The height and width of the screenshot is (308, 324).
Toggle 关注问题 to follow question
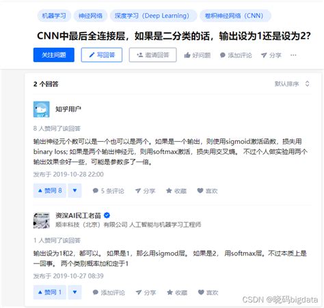coord(54,55)
